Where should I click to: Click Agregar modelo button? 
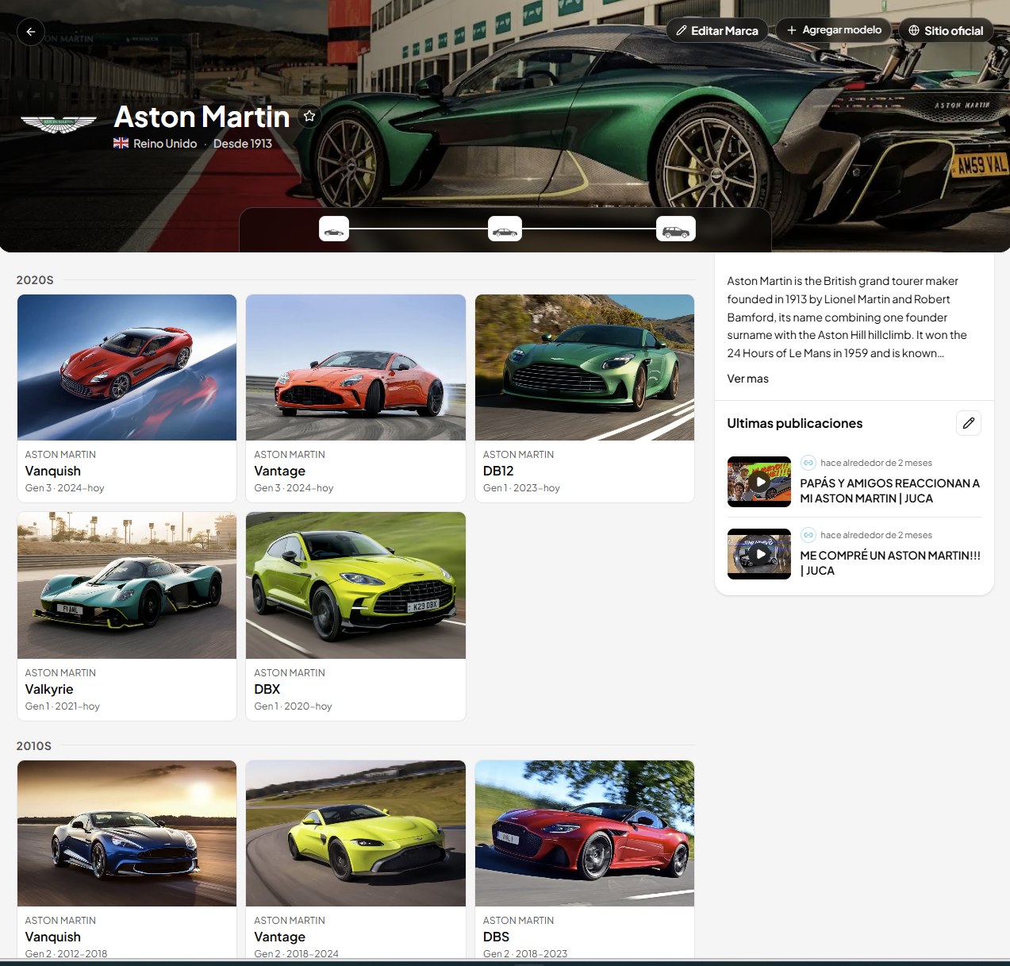[x=834, y=30]
